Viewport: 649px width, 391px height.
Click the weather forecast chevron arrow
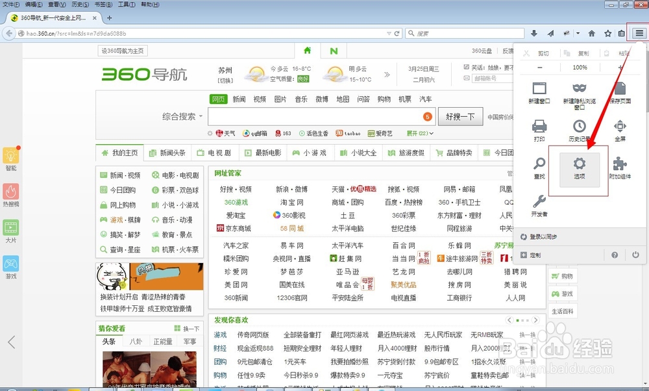(386, 73)
